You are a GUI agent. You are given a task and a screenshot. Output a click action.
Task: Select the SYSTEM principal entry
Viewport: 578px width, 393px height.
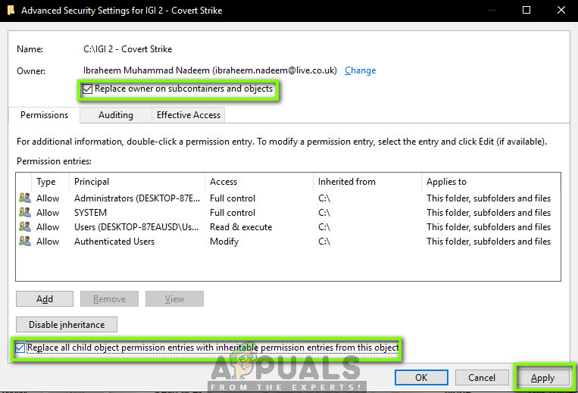click(x=90, y=213)
